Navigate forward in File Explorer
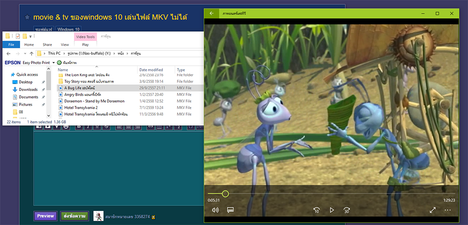Viewport: 468px width, 225px height. point(18,54)
